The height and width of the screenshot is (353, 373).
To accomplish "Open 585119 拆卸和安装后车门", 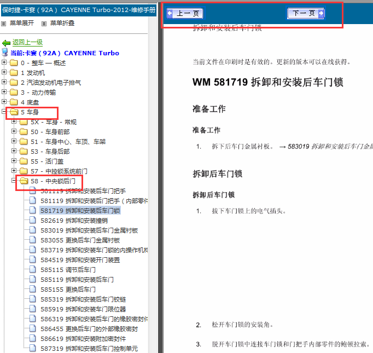I will (77, 280).
